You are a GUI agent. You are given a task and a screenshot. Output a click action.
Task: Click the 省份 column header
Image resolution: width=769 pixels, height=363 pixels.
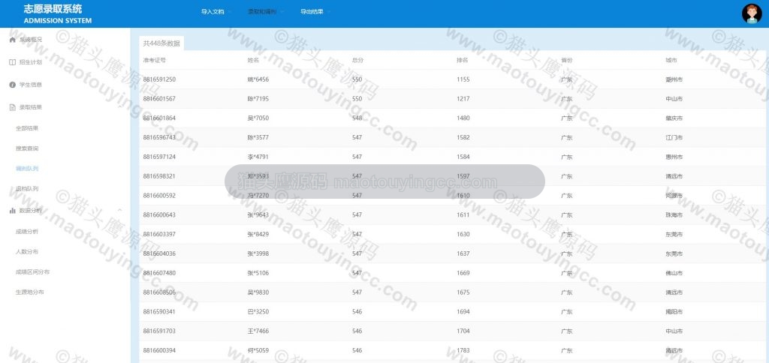coord(567,60)
